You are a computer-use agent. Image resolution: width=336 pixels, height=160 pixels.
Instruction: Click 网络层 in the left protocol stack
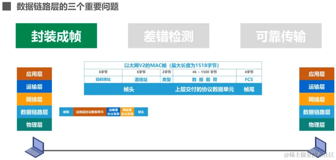pos(34,99)
